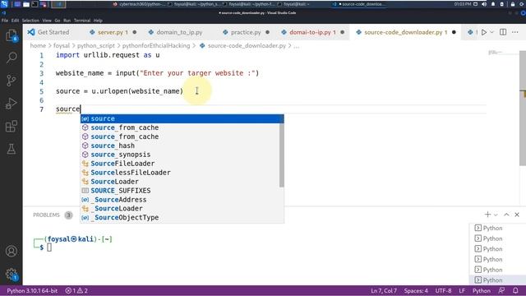Switch to the server.py tab
Screen dimensions: 526x296
coord(113,32)
